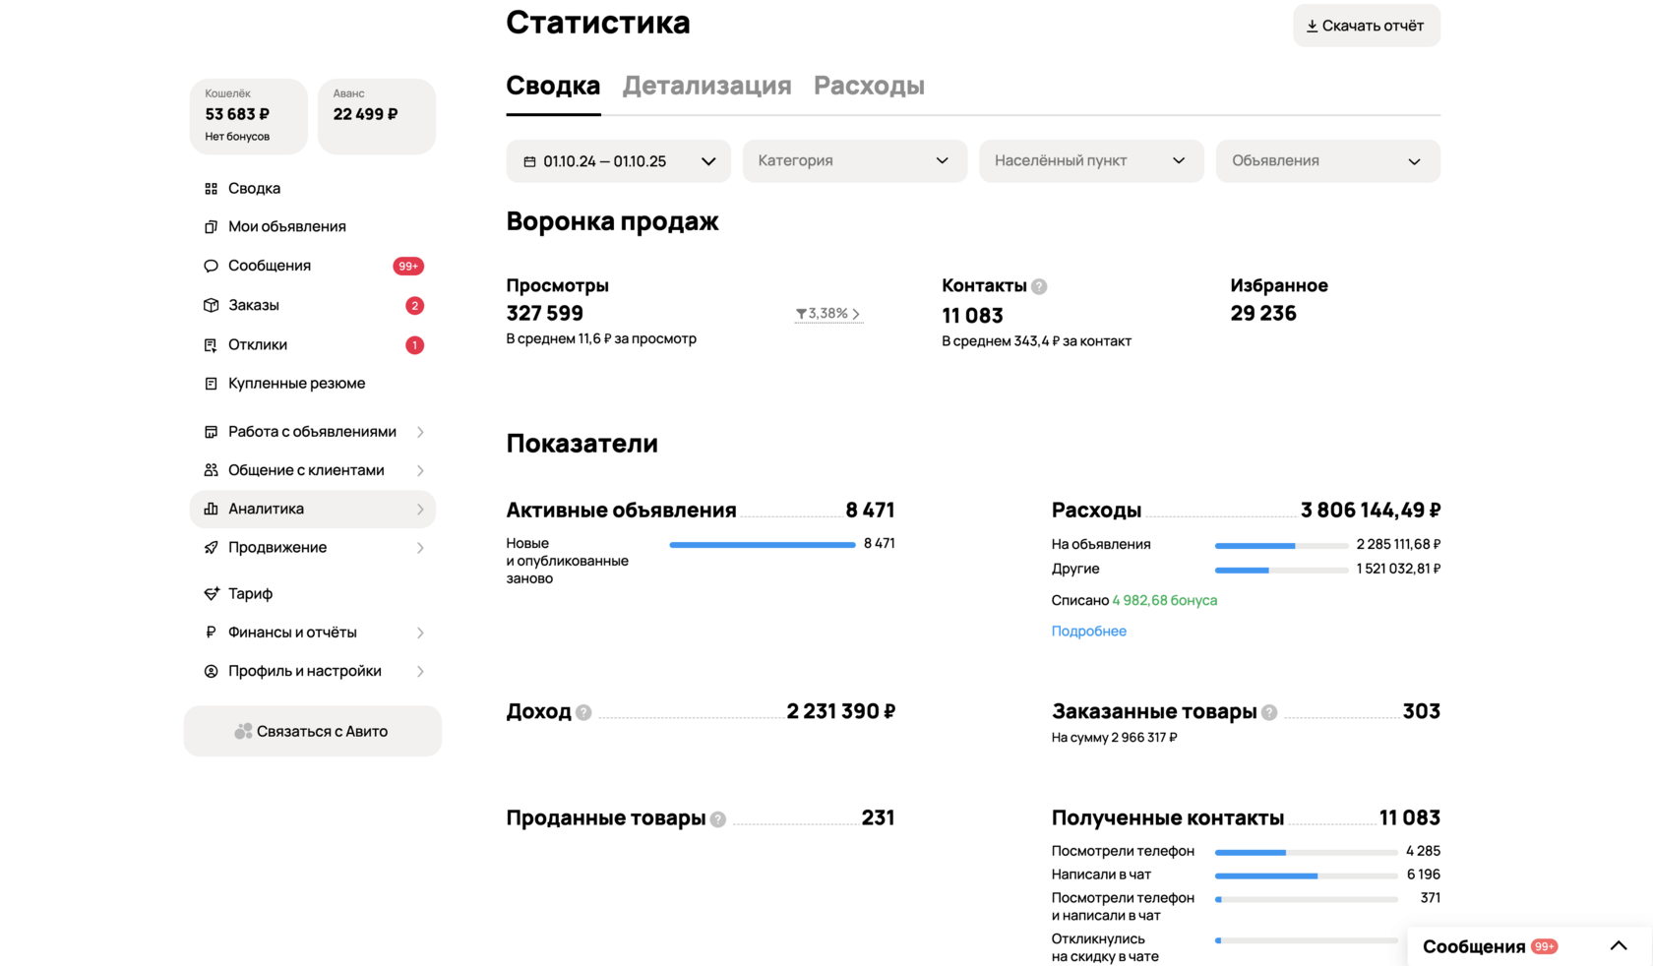Expand Работа с объявлениями submenu chevron
Screen dimensions: 1653x966
[420, 432]
